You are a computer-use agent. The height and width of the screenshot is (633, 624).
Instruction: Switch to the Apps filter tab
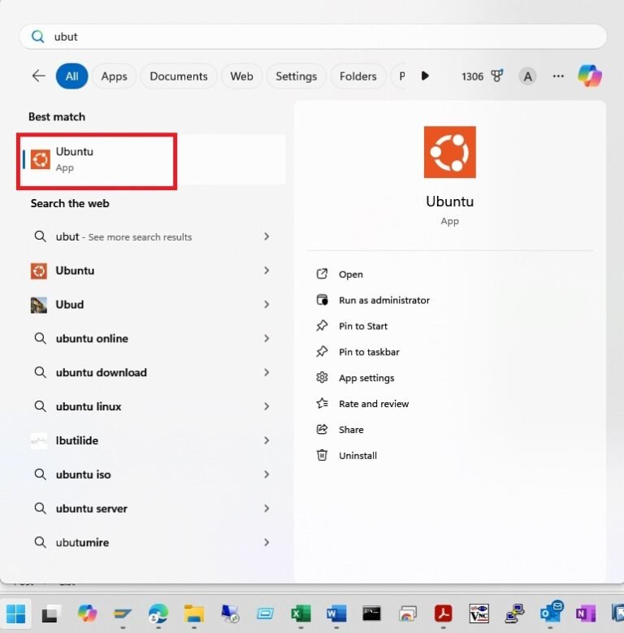[114, 76]
